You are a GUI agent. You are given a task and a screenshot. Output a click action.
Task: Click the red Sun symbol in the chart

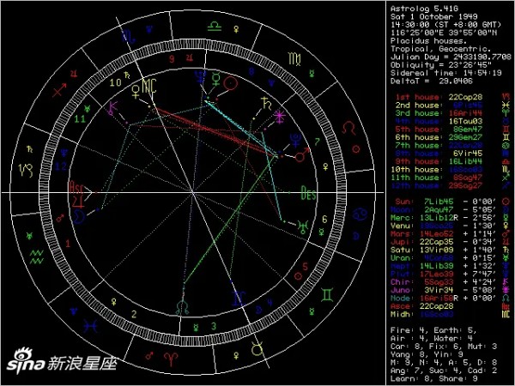pyautogui.click(x=230, y=83)
